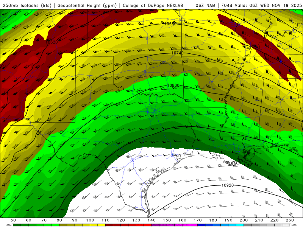Image resolution: width=303 pixels, height=227 pixels.
Task: Click the 150 kts legend value
Action: 167,220
